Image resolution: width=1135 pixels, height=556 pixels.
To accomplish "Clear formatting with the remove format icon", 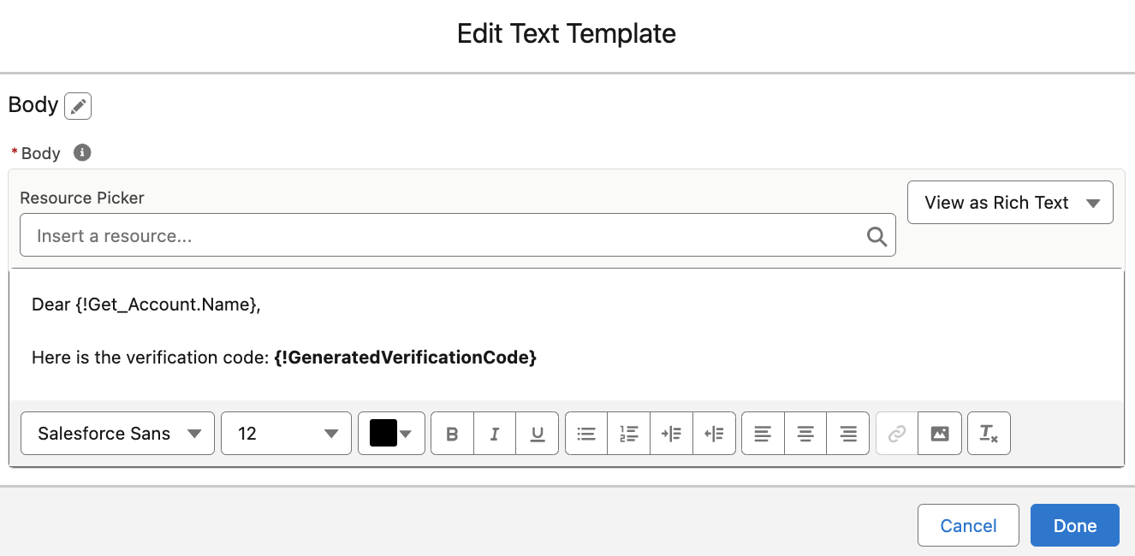I will (989, 433).
